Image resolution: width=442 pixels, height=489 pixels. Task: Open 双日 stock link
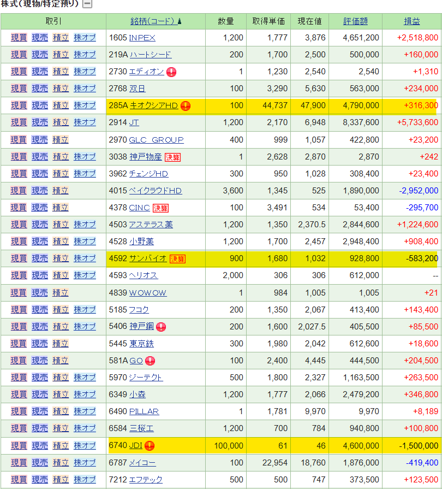pyautogui.click(x=138, y=89)
